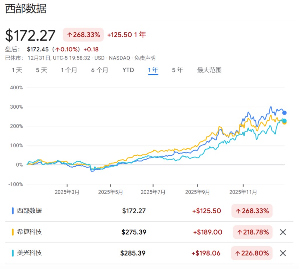Select the 5天 time range tab
The height and width of the screenshot is (269, 299).
41,70
